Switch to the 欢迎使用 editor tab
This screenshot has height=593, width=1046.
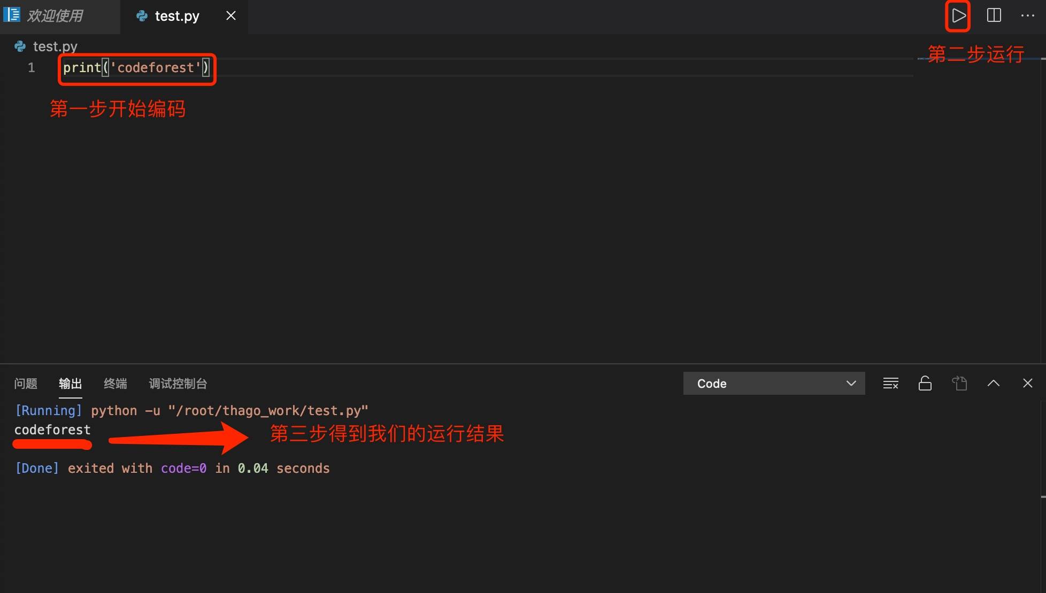point(55,16)
